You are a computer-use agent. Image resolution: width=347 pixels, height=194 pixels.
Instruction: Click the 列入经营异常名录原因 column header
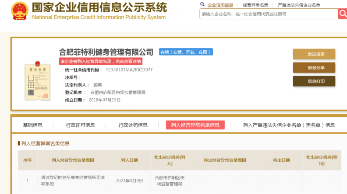73,160
